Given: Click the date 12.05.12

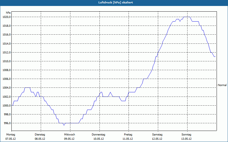Looking at the screenshot, I should 157,139.
